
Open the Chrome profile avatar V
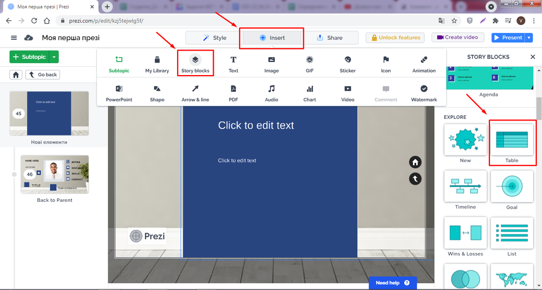(521, 21)
